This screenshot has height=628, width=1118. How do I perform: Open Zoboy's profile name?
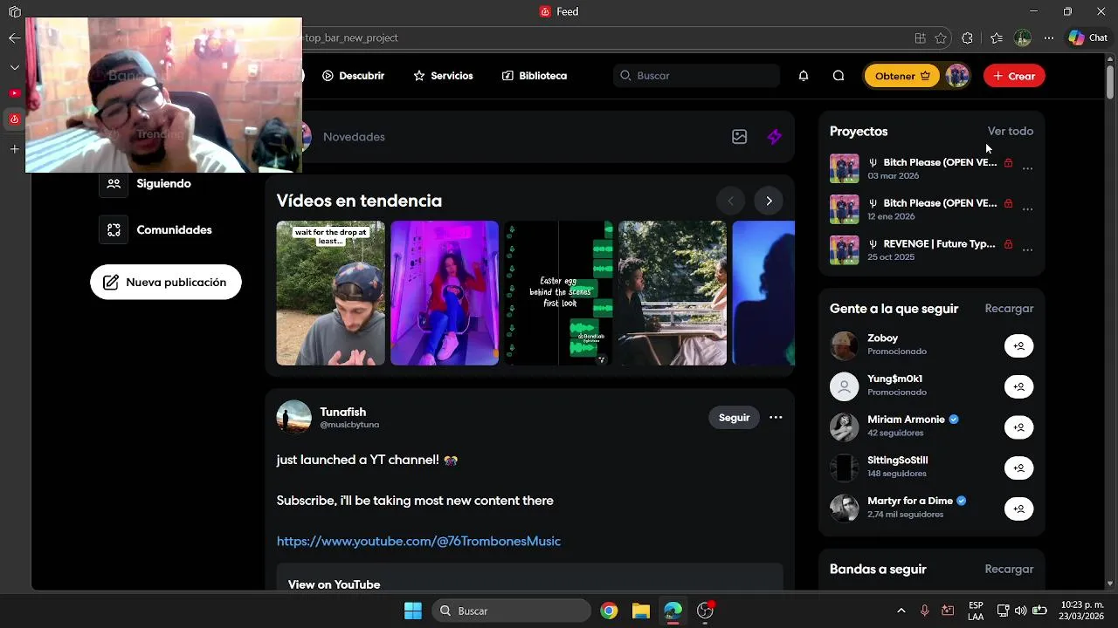click(x=882, y=338)
